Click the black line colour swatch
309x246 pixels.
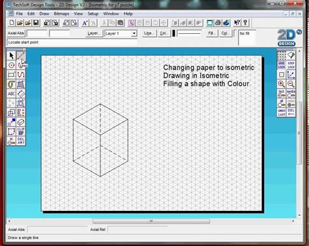pyautogui.click(x=173, y=33)
